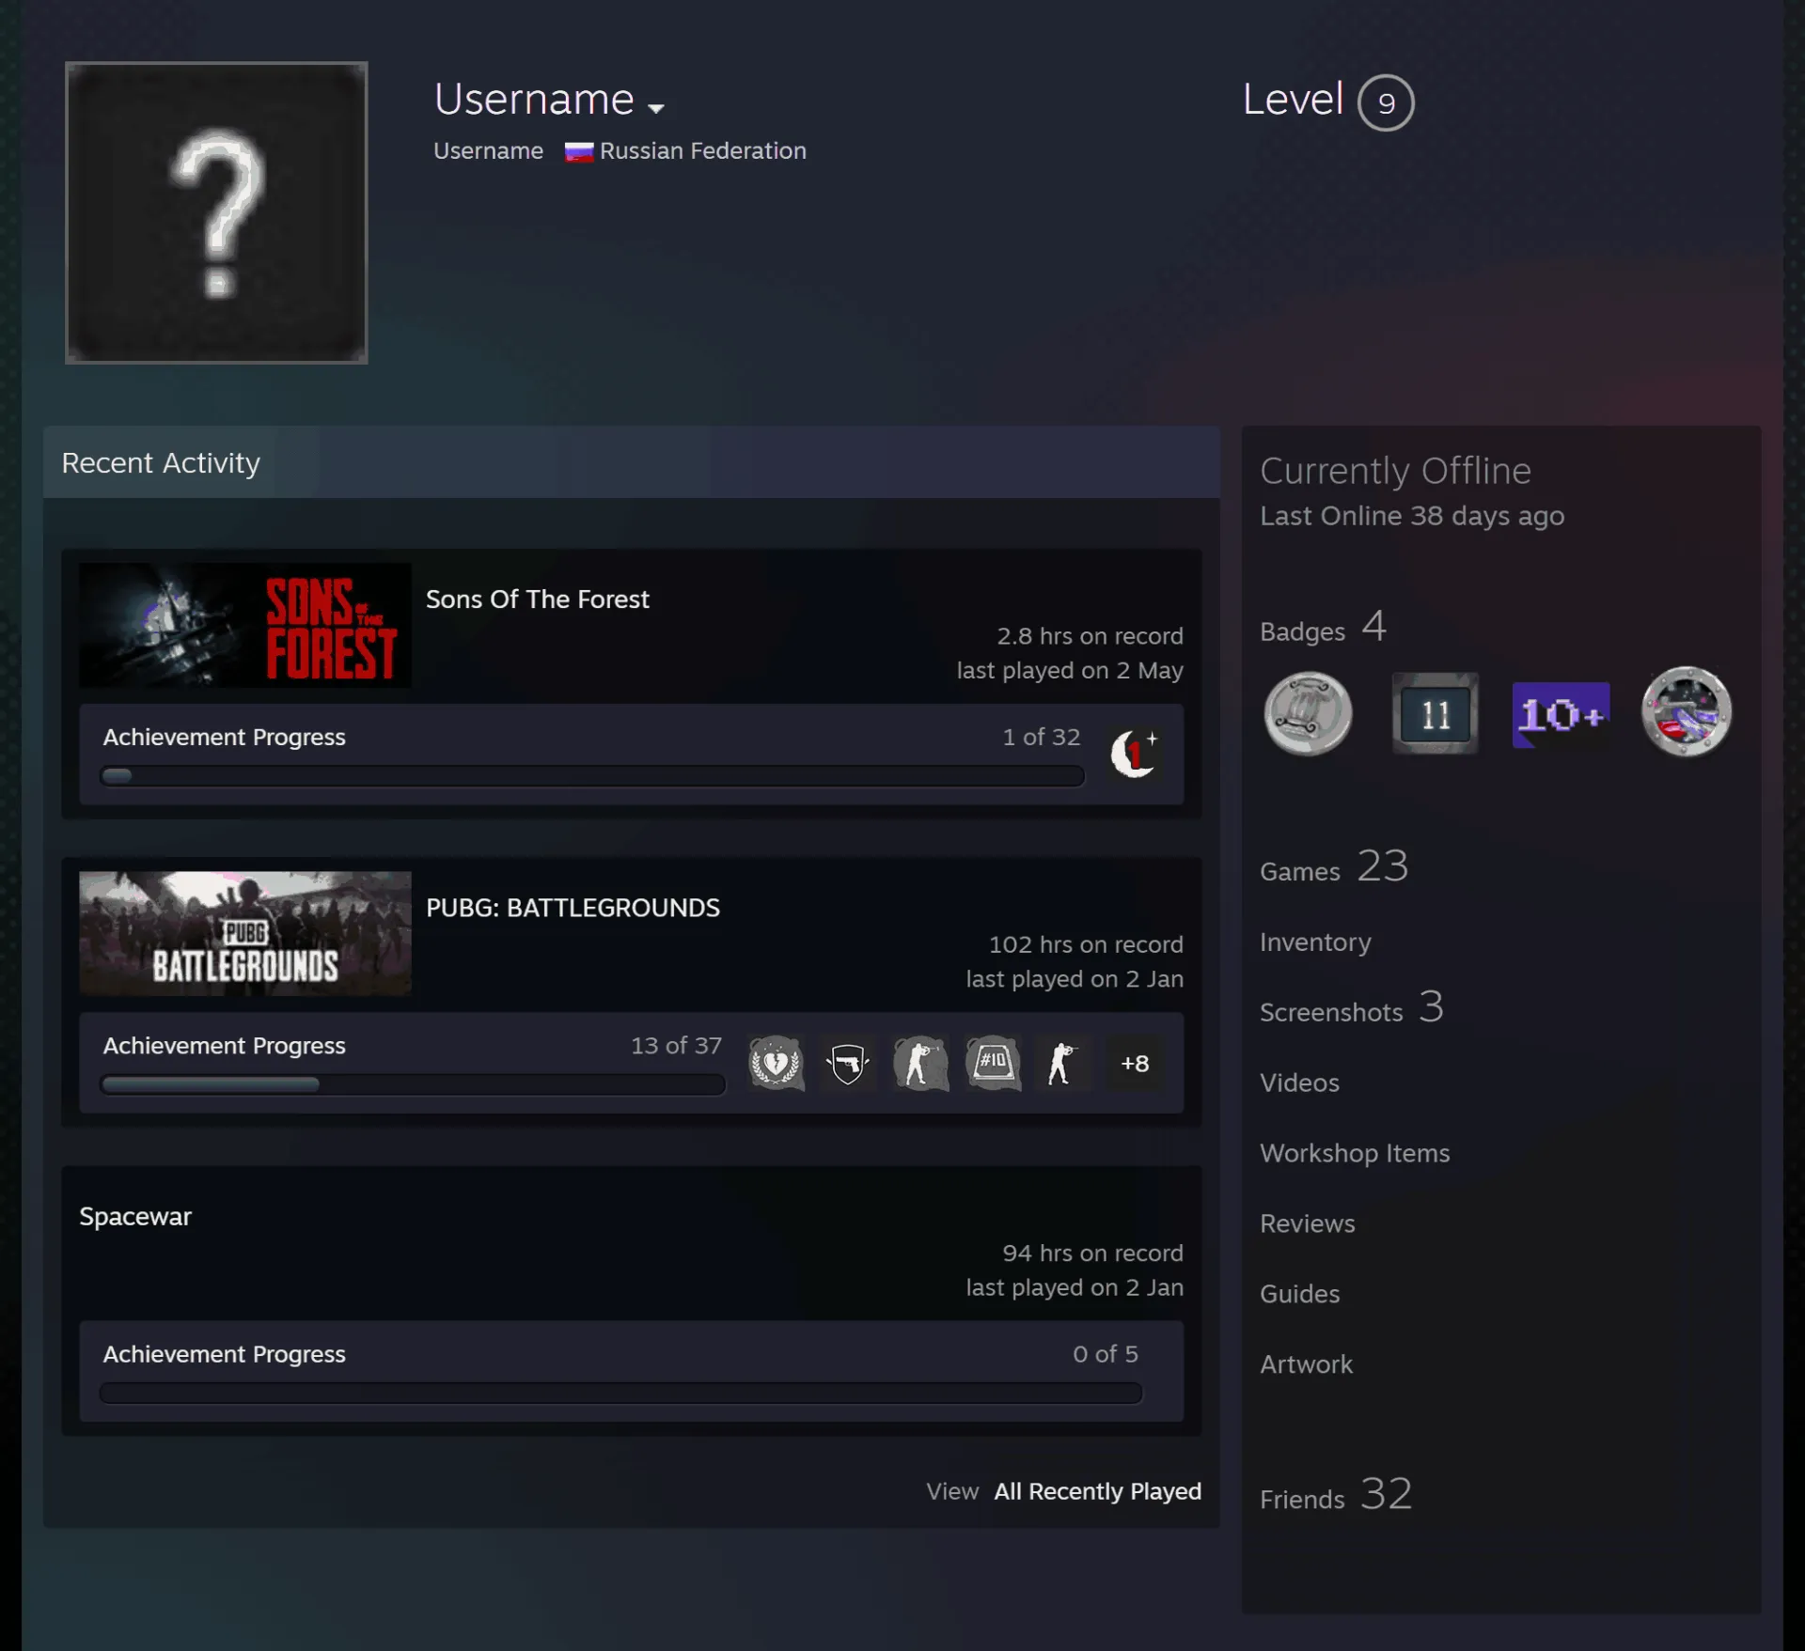This screenshot has height=1651, width=1805.
Task: Show the +8 more PUBG achievements
Action: tap(1135, 1063)
